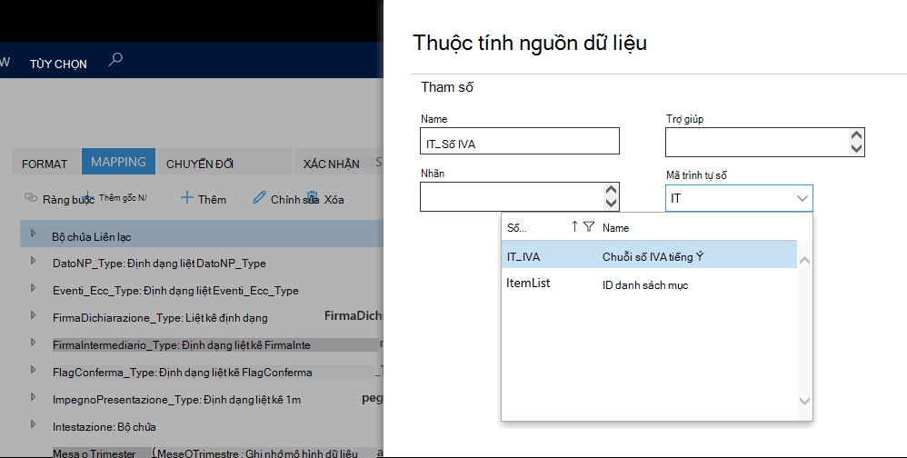Select DatoNP_Type tree row text
Screen dimensions: 907x458
point(159,264)
